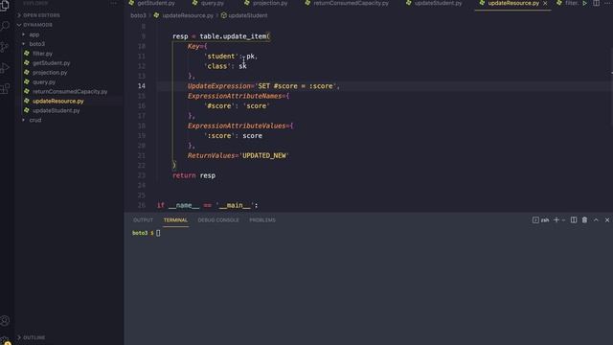Click the terminal prompt input area

point(158,233)
